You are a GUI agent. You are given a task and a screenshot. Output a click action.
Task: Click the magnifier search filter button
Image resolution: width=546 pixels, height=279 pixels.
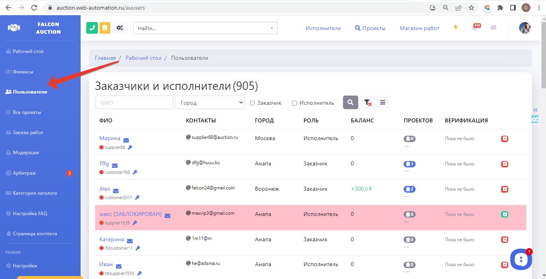click(350, 102)
